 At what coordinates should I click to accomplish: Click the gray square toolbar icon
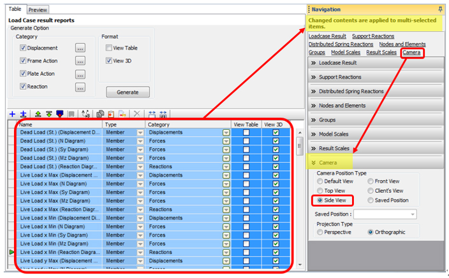71,115
